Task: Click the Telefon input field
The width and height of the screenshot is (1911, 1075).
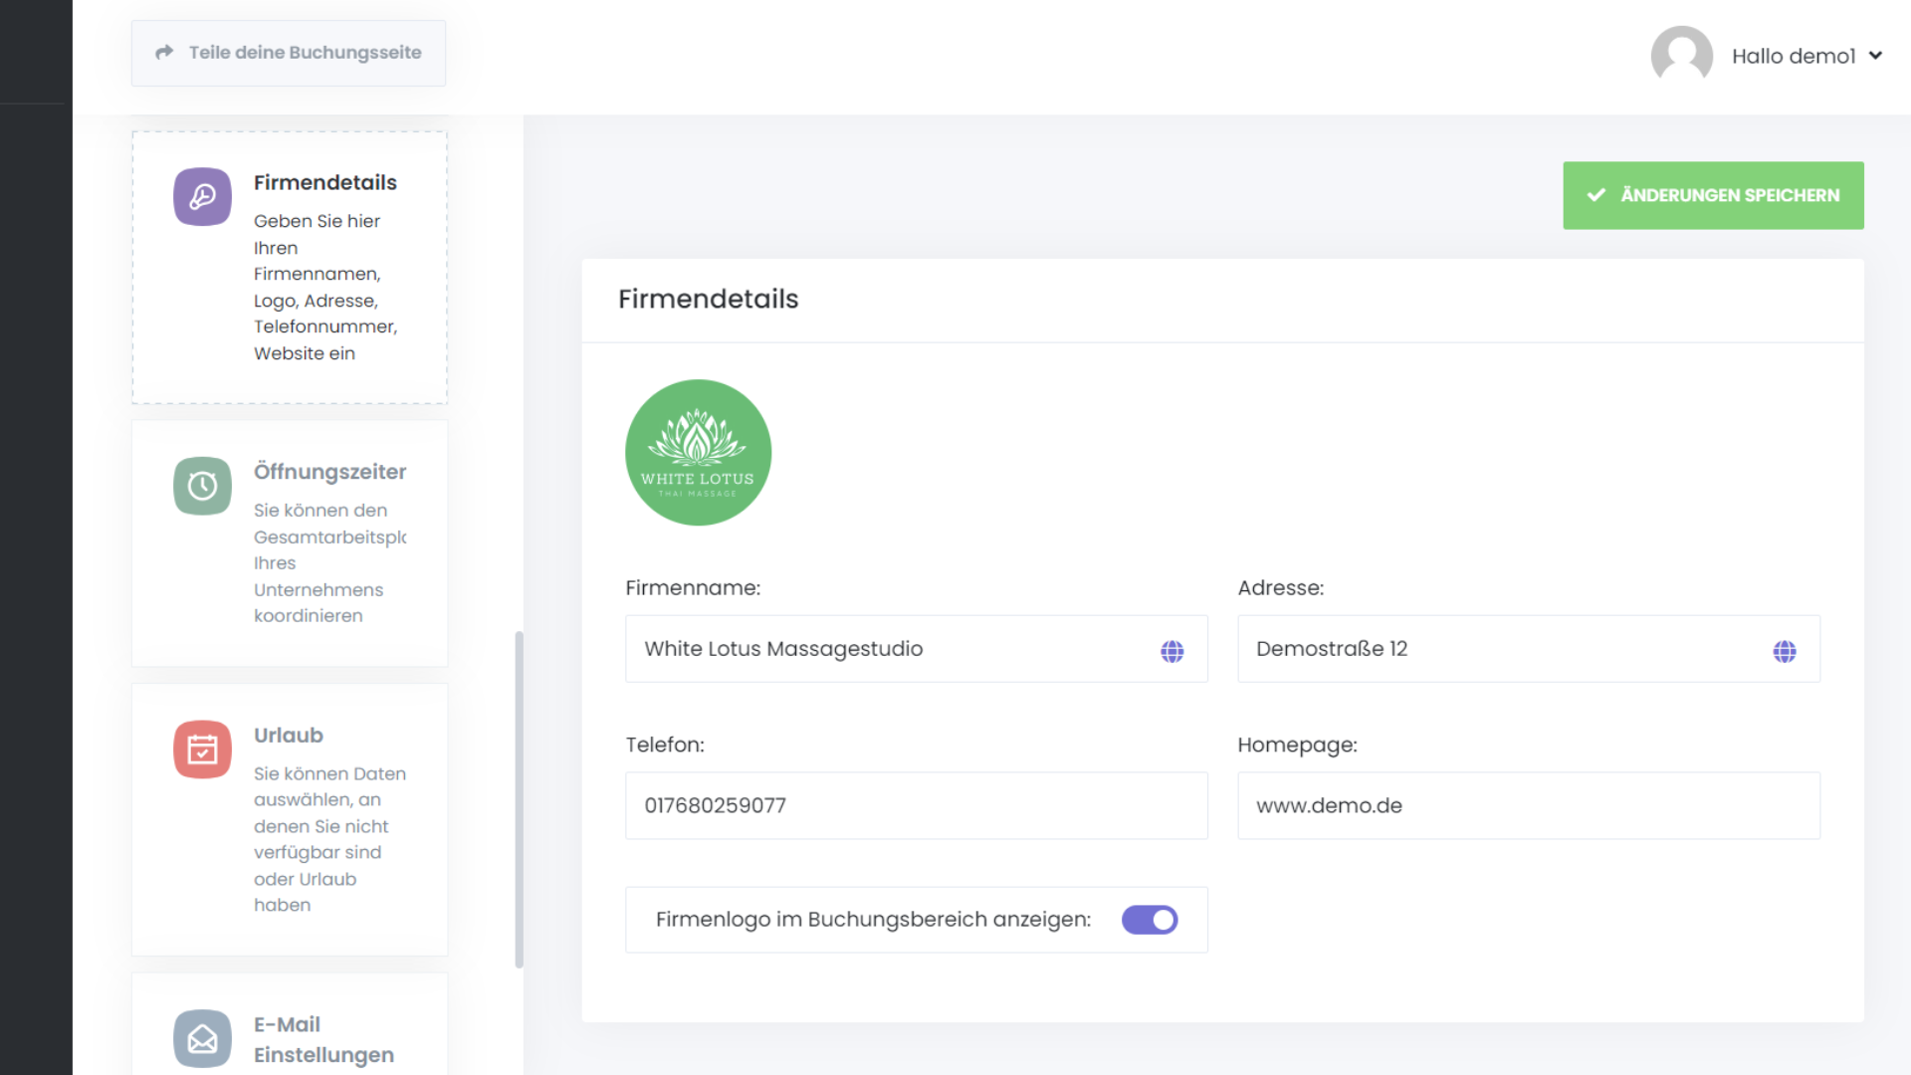Action: [x=916, y=806]
